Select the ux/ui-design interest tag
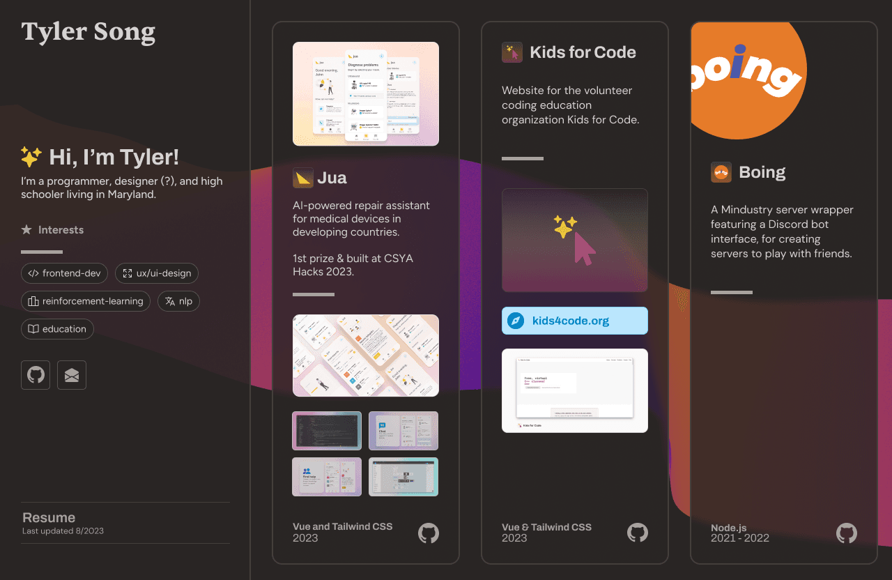The height and width of the screenshot is (580, 892). coord(157,273)
